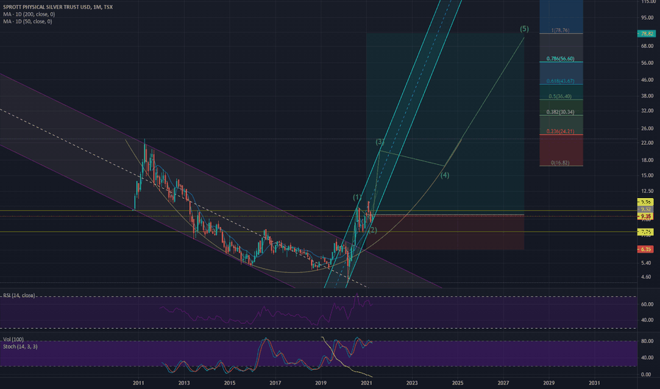Select Elliott wave label (5)
Image resolution: width=660 pixels, height=389 pixels.
524,28
